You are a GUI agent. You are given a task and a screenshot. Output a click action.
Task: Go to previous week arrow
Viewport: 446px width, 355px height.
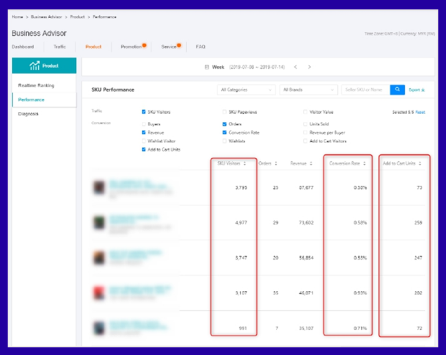[295, 67]
